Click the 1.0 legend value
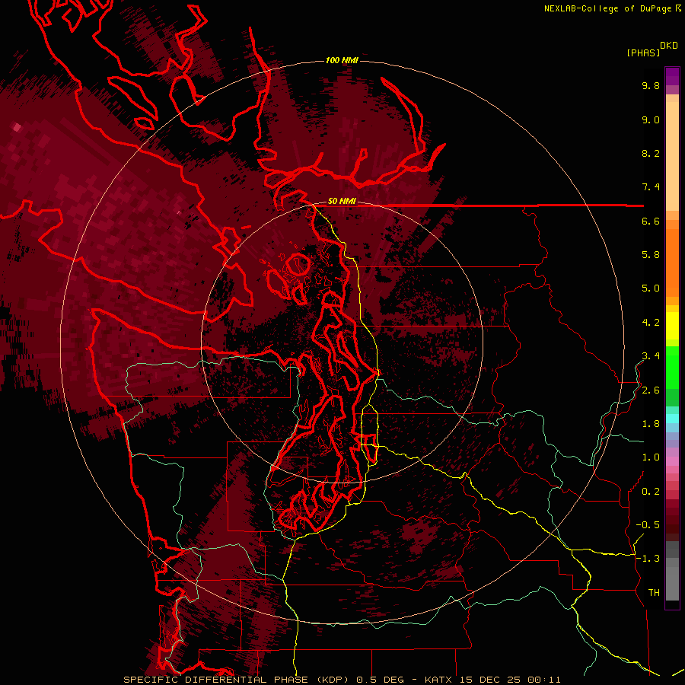Viewport: 685px width, 685px height. [x=651, y=457]
